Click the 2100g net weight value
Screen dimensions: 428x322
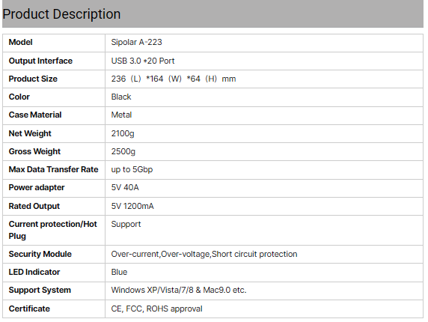(123, 133)
